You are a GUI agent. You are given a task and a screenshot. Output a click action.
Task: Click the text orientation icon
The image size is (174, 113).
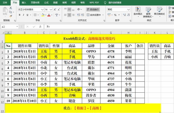[x=79, y=10]
